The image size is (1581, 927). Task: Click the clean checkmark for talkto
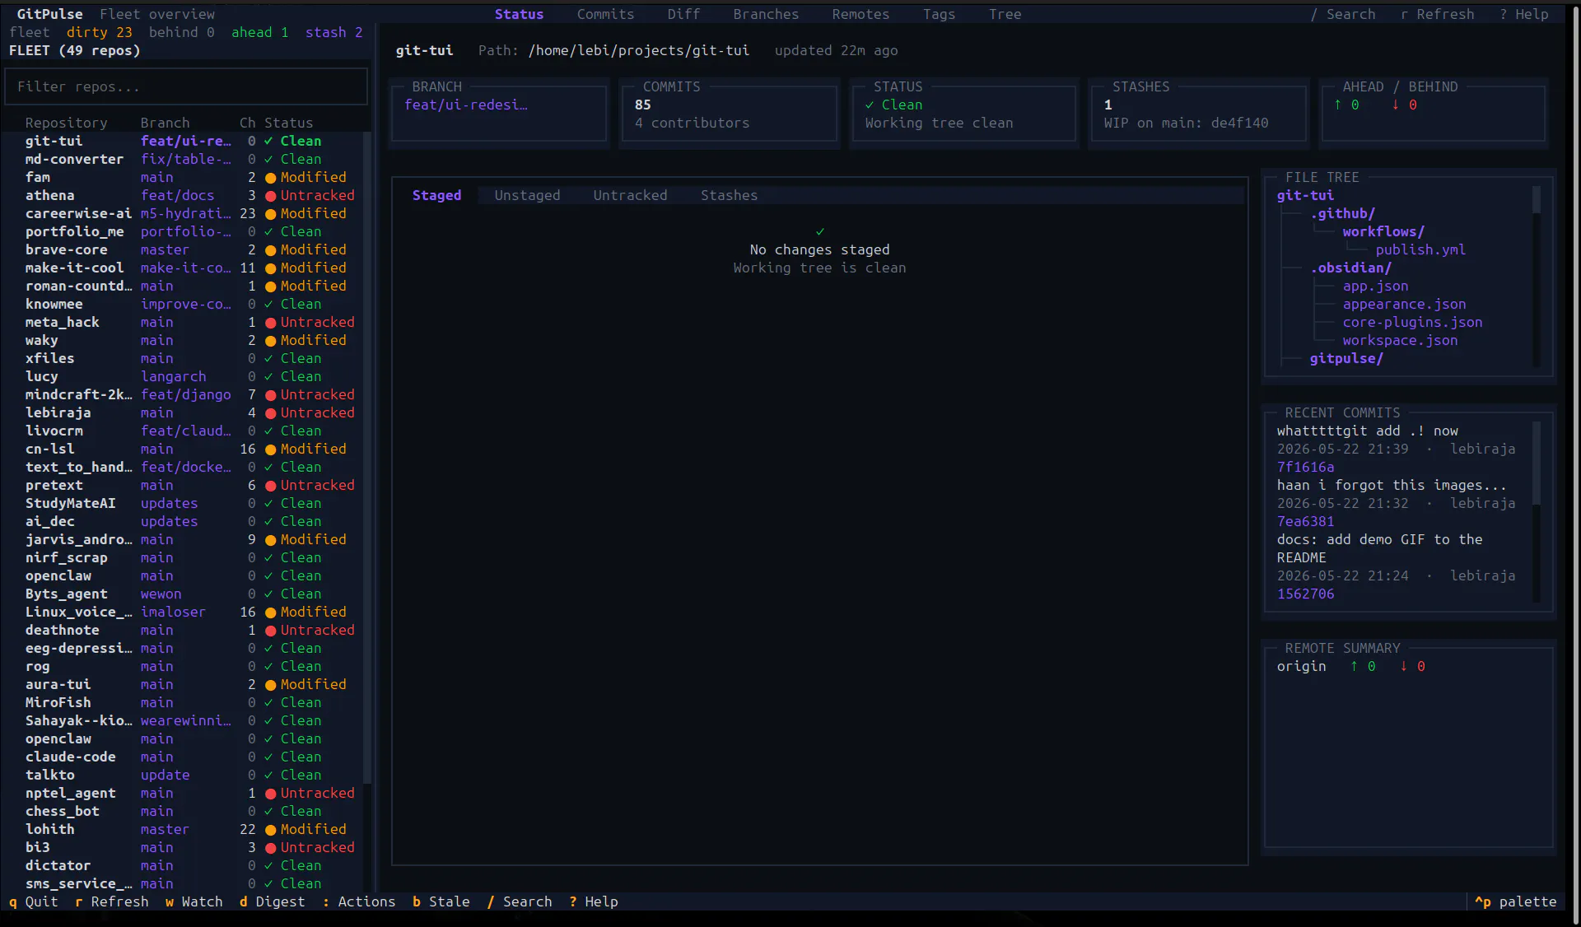pos(268,775)
